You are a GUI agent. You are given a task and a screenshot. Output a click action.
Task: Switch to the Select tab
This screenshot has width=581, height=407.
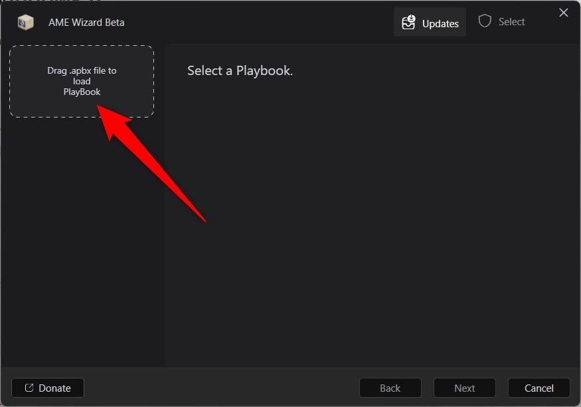click(x=501, y=22)
